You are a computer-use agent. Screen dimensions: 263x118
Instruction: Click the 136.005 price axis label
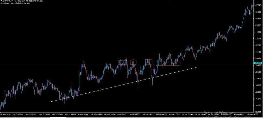258,92
